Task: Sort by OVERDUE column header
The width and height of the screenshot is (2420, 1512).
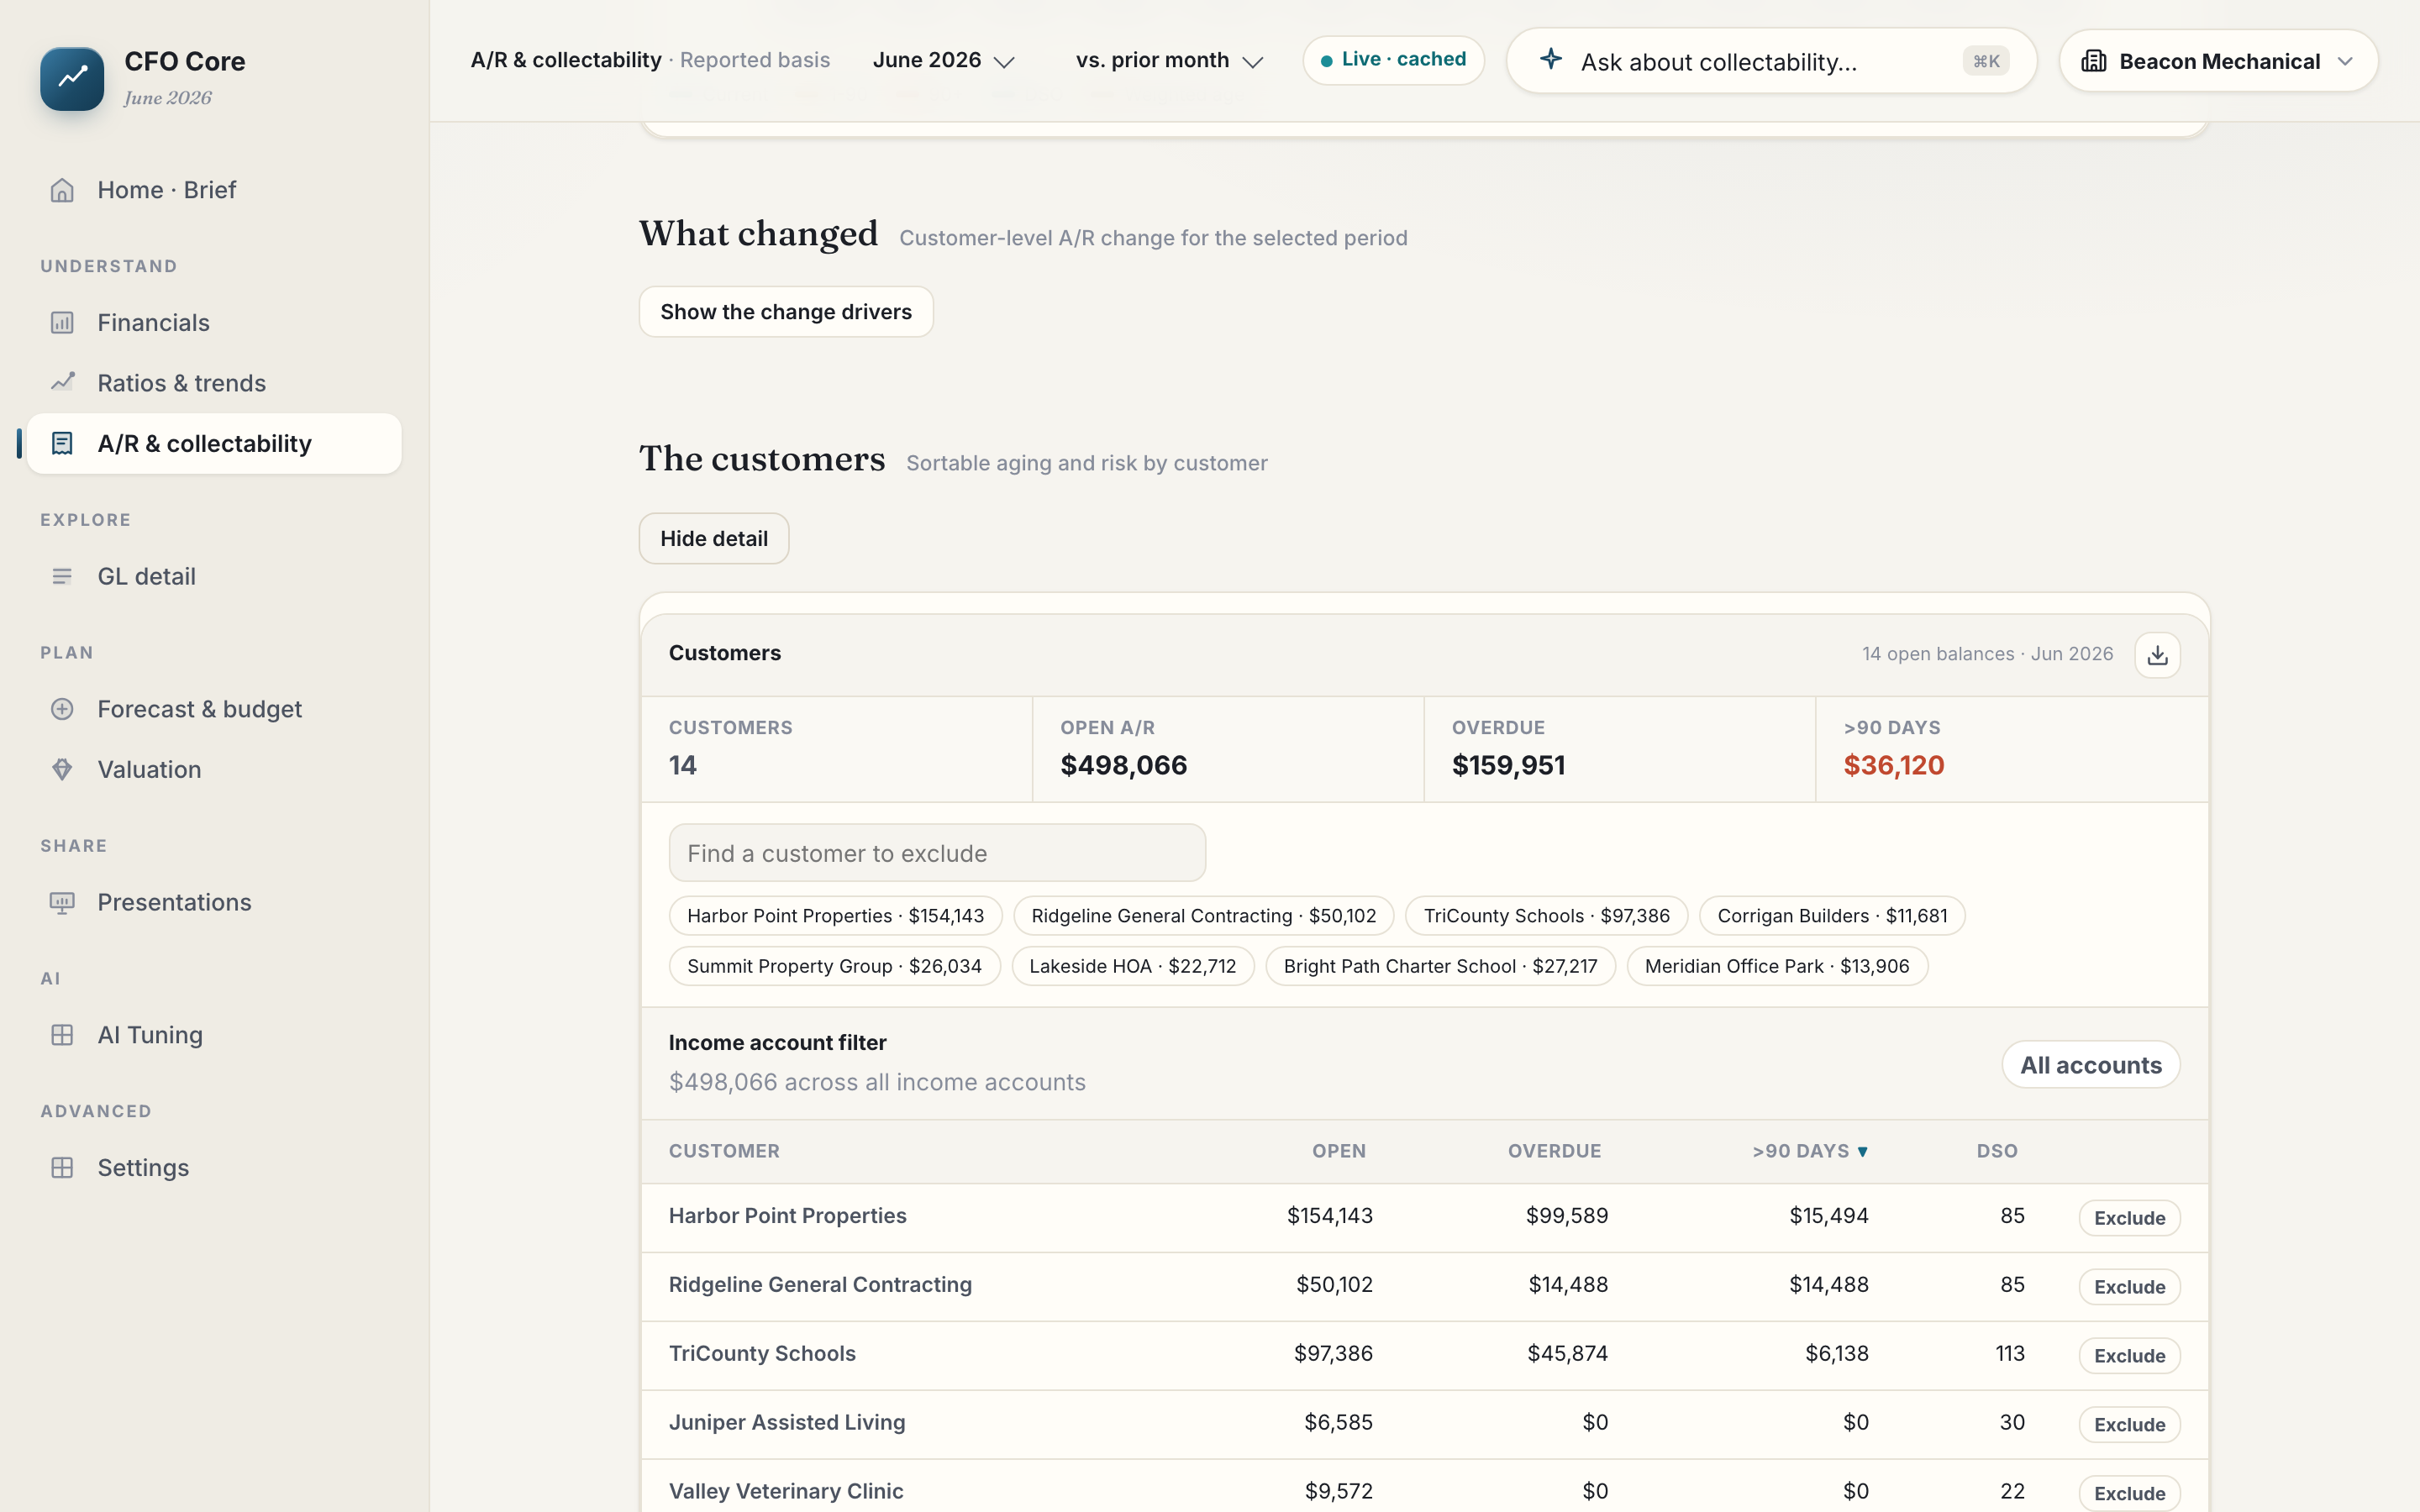Action: click(x=1554, y=1151)
